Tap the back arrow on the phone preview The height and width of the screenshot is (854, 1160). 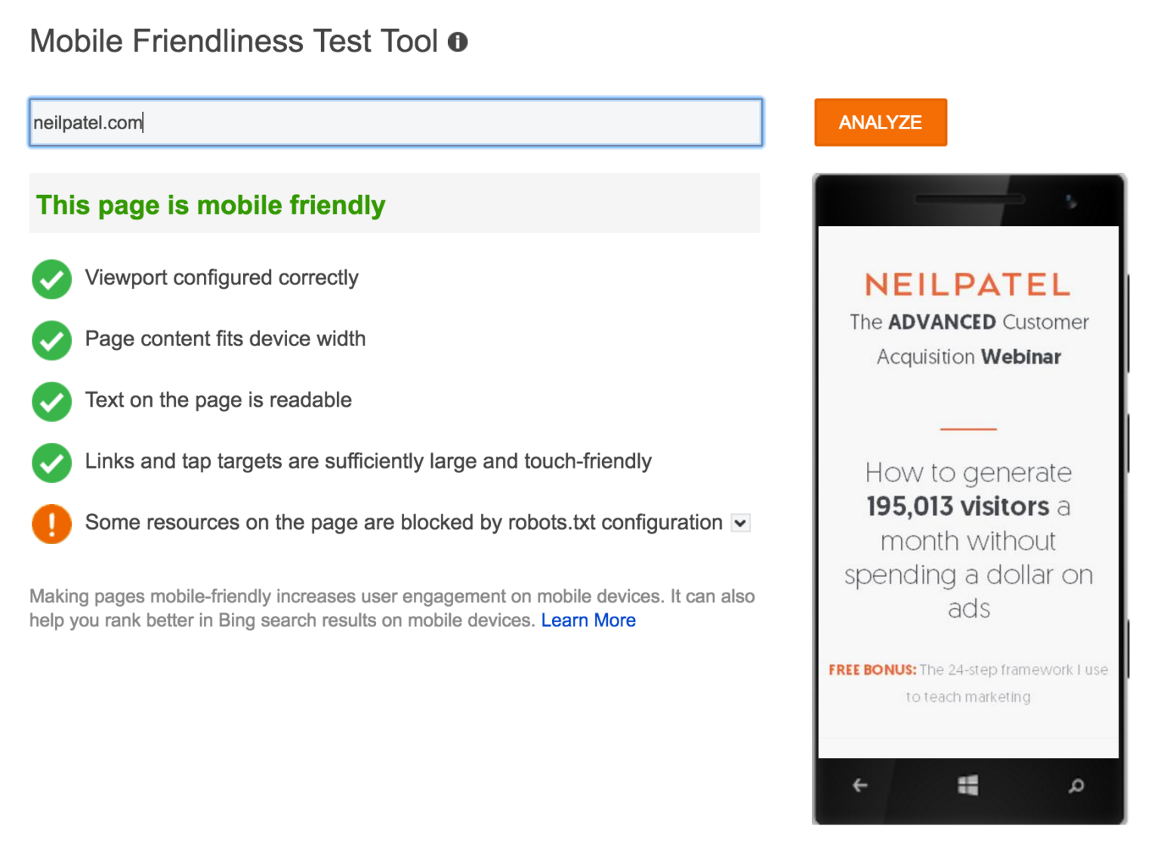pyautogui.click(x=859, y=786)
